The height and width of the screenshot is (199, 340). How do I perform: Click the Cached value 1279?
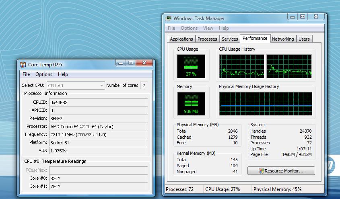pyautogui.click(x=233, y=137)
